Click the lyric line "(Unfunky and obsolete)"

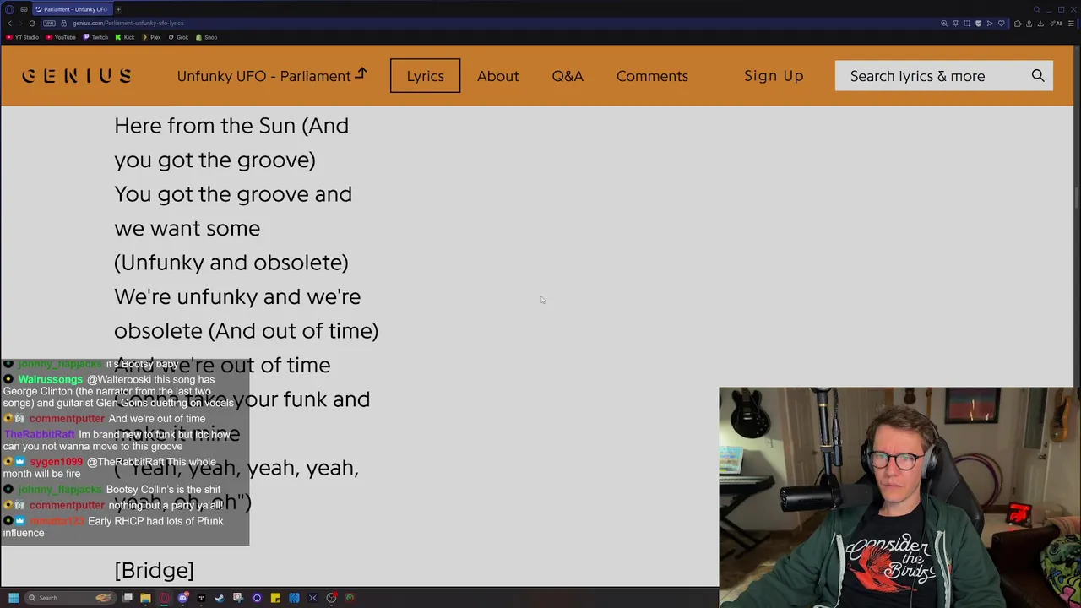coord(231,263)
